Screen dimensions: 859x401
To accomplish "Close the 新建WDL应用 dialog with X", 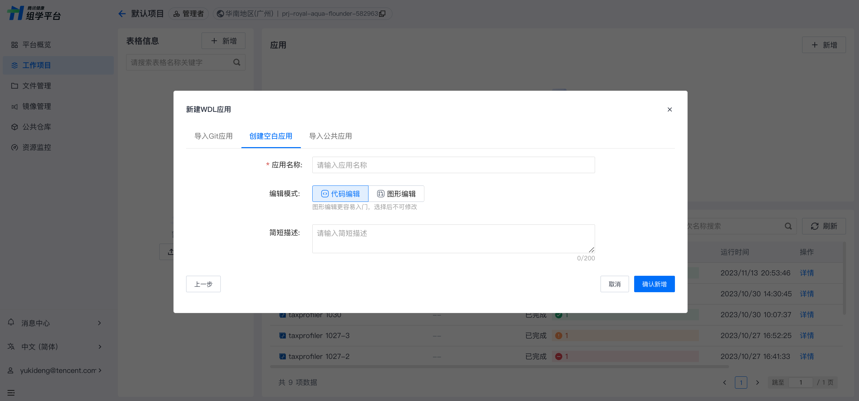I will [x=669, y=109].
